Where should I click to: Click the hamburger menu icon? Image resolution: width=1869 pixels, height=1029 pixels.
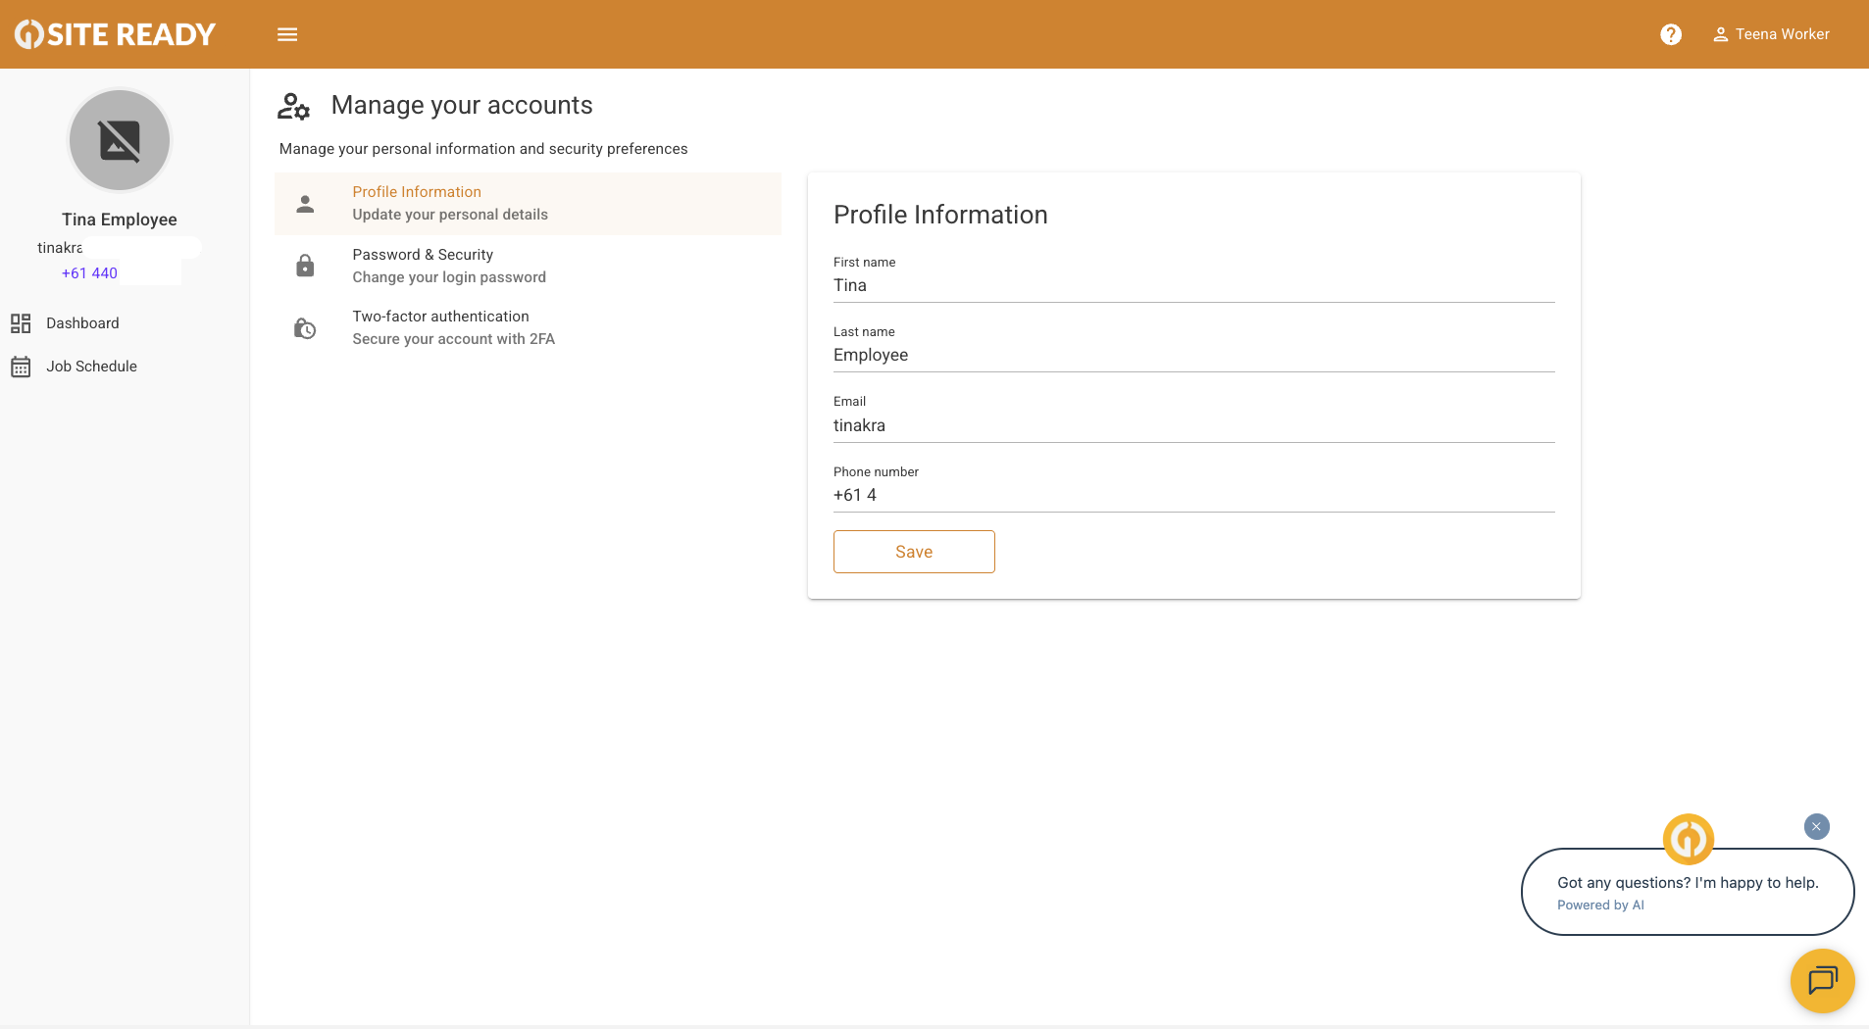(287, 34)
